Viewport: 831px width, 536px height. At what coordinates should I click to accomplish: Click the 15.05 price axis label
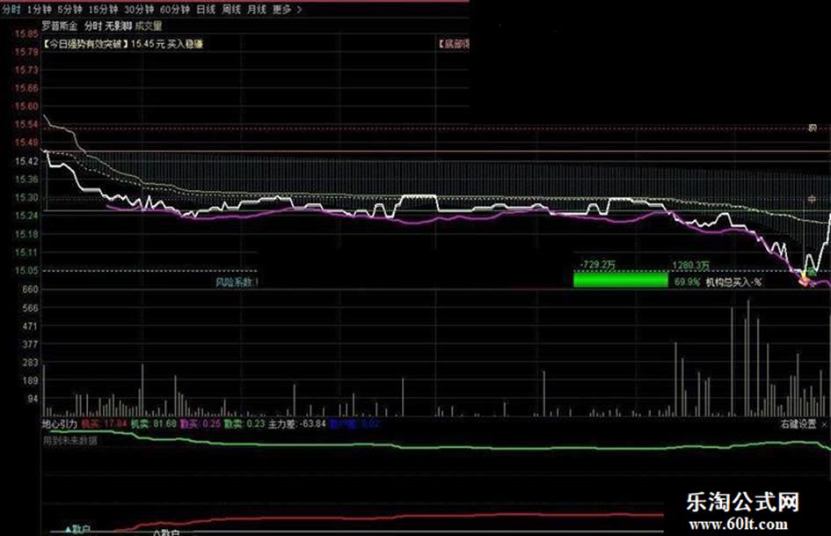(26, 271)
